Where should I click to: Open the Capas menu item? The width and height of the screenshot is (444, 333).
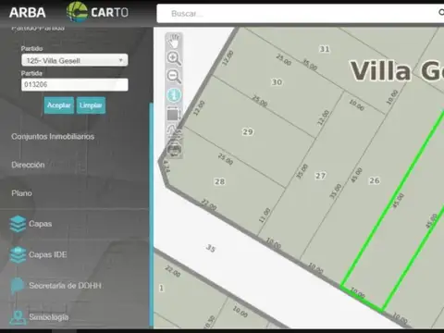40,224
